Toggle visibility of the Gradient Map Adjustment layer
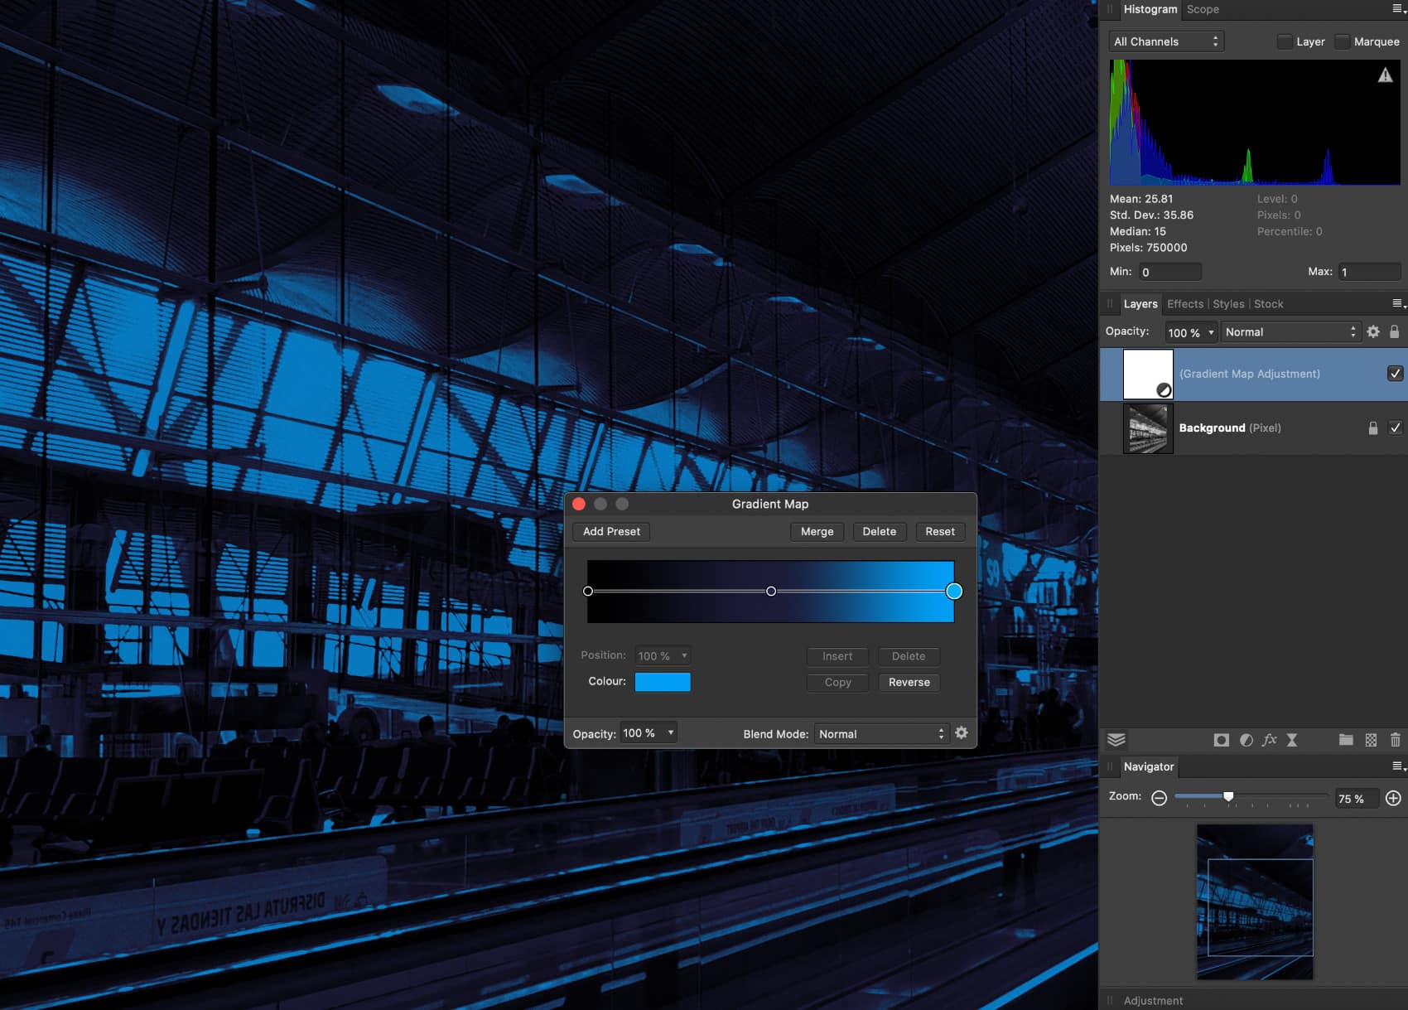 click(x=1396, y=374)
